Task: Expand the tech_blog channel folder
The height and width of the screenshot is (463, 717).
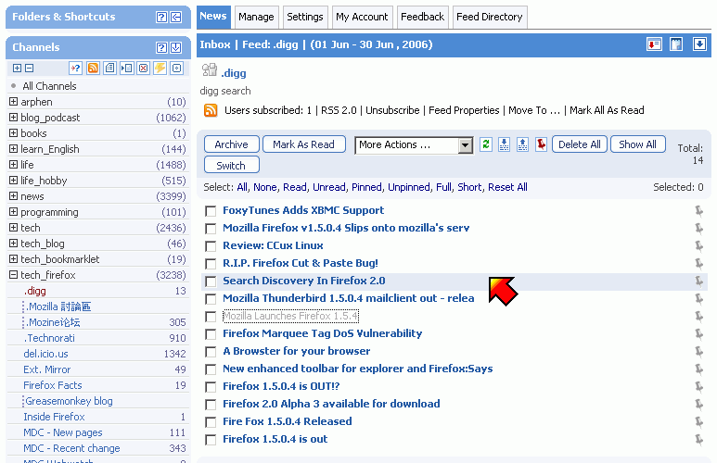Action: 13,244
